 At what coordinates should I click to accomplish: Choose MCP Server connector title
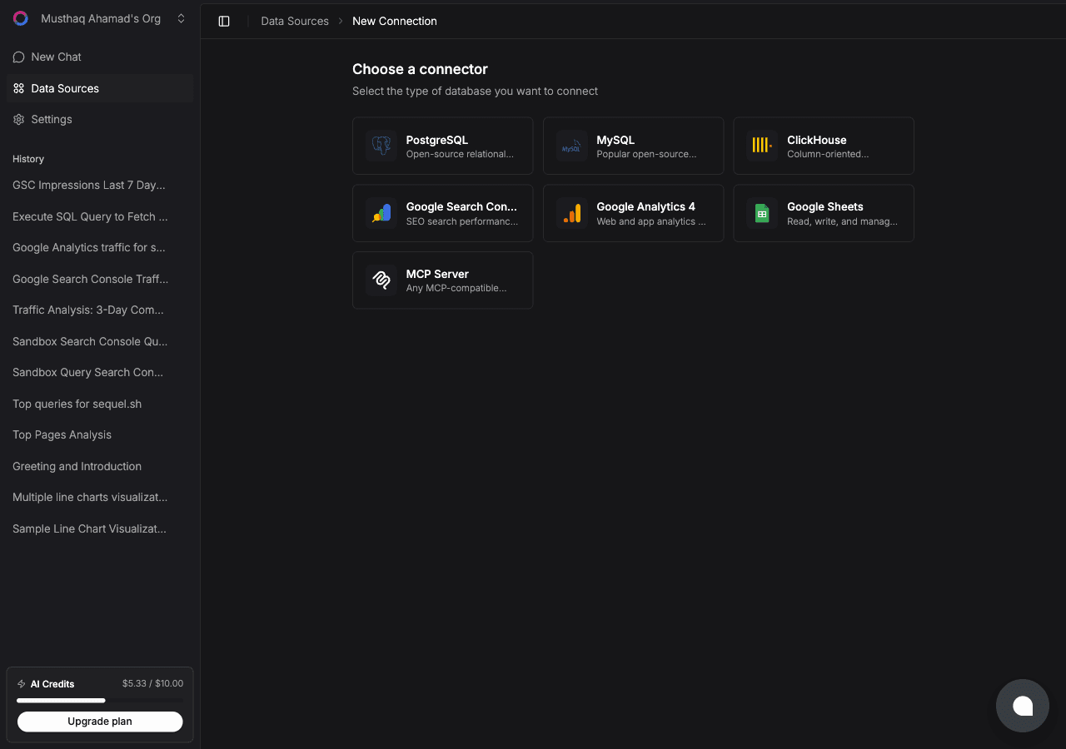point(437,274)
